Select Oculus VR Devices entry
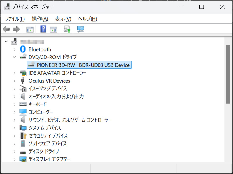This screenshot has height=174, width=233. coord(49,81)
